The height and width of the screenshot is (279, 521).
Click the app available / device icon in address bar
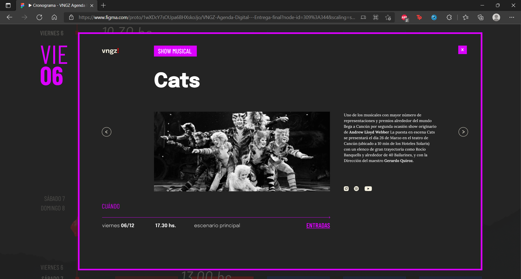[x=363, y=17]
